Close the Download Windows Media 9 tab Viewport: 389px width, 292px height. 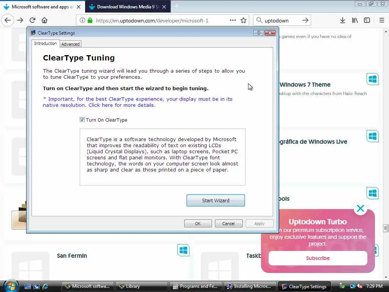pyautogui.click(x=164, y=7)
